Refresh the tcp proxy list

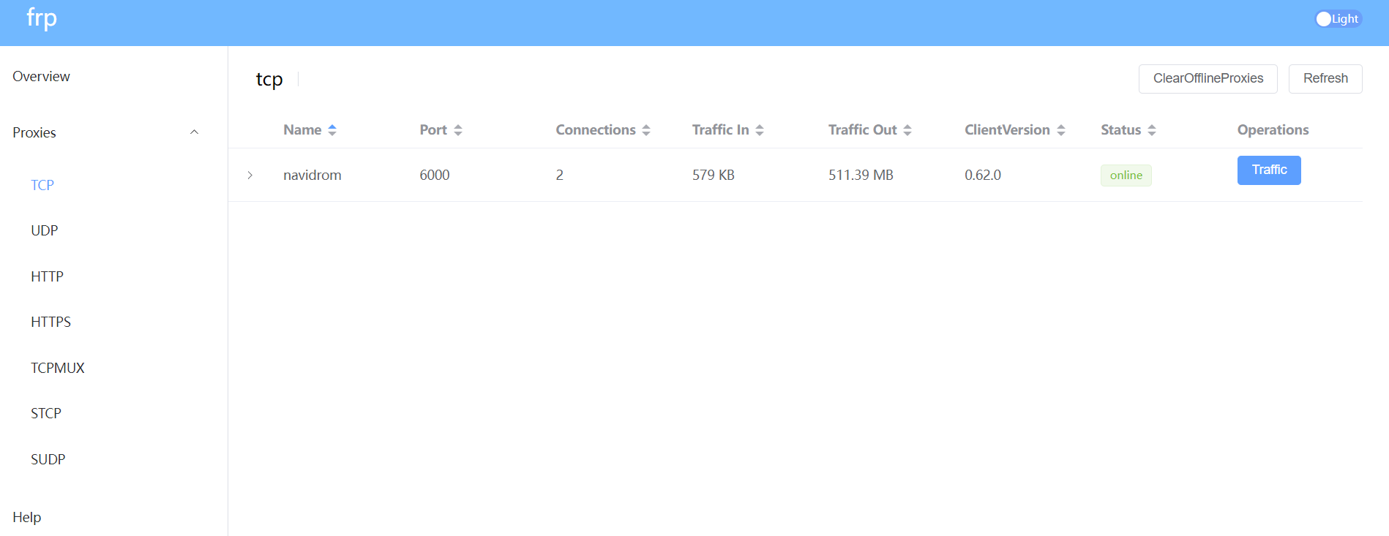click(1325, 79)
